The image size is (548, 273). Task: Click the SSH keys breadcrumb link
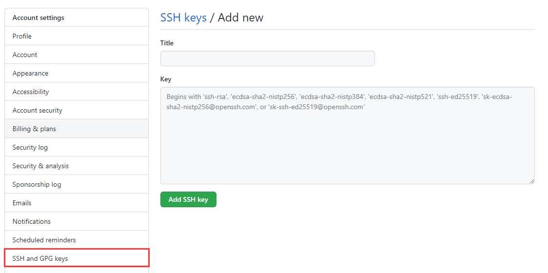tap(183, 18)
